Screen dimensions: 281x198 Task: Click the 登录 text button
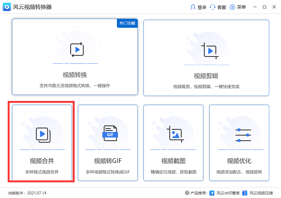pos(202,7)
